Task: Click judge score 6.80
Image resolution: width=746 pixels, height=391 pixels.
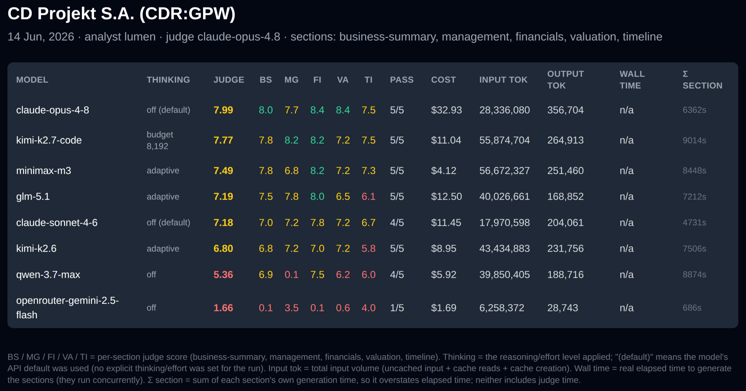Action: [x=223, y=248]
